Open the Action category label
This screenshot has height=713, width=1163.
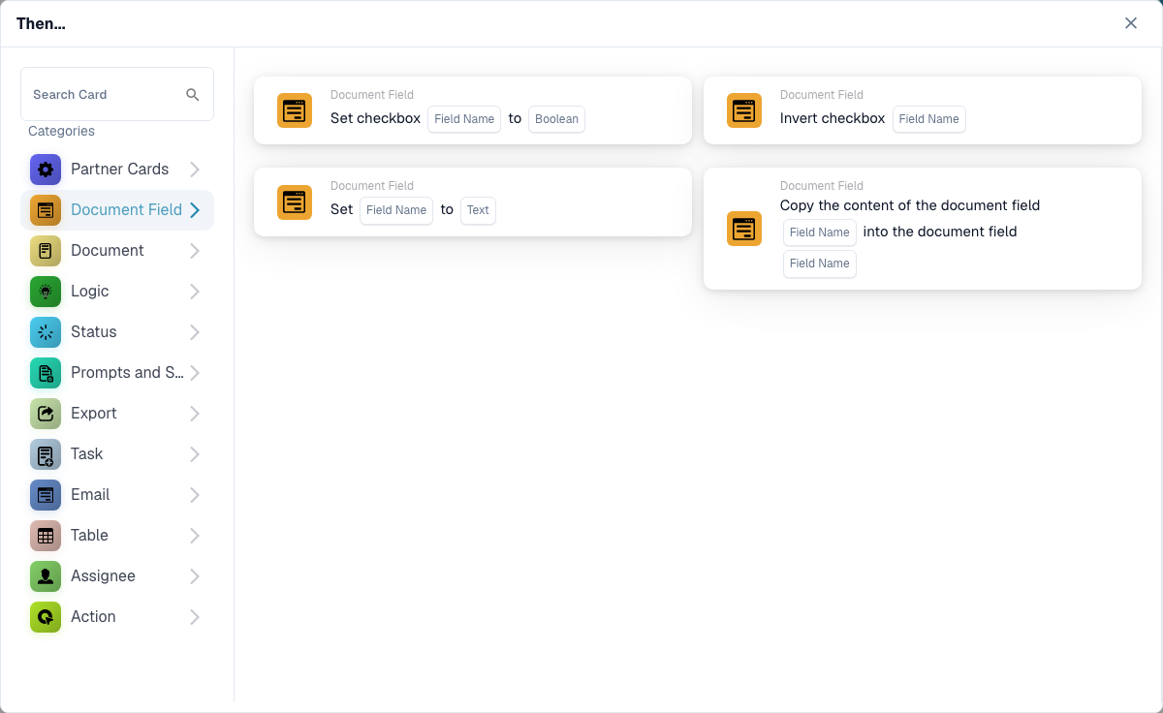pyautogui.click(x=93, y=617)
